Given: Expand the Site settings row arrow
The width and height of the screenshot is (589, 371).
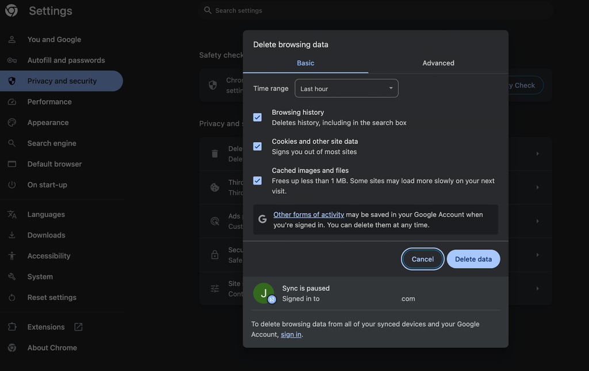Looking at the screenshot, I should click(x=538, y=288).
